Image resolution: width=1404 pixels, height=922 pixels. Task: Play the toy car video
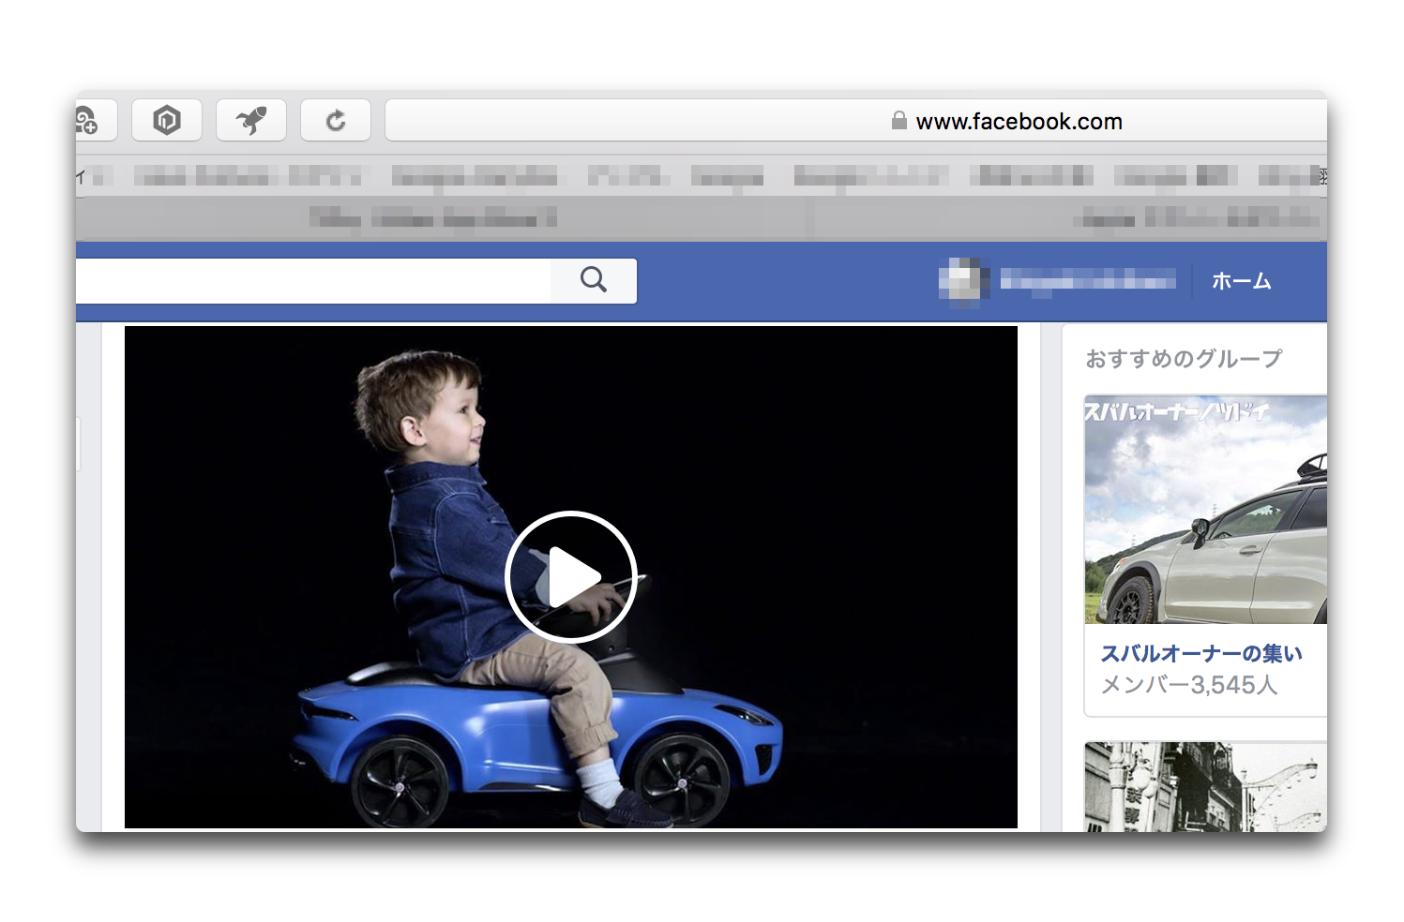click(x=571, y=577)
